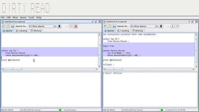Click the greyed stop icon in right window
199x112 pixels.
(178, 26)
